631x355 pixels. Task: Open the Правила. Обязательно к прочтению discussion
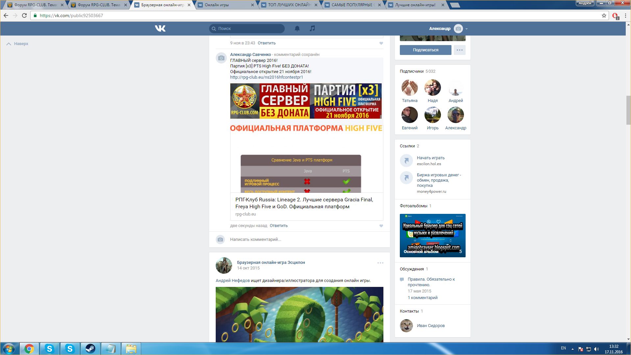pos(431,282)
